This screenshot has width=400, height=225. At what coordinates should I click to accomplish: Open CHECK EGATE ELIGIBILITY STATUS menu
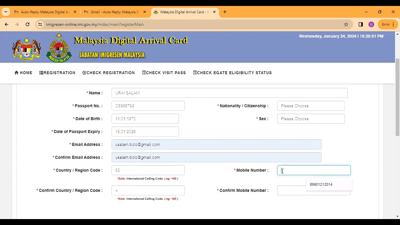click(232, 73)
